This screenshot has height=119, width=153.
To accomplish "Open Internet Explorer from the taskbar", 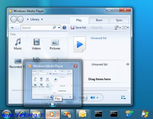I will click(x=22, y=114).
